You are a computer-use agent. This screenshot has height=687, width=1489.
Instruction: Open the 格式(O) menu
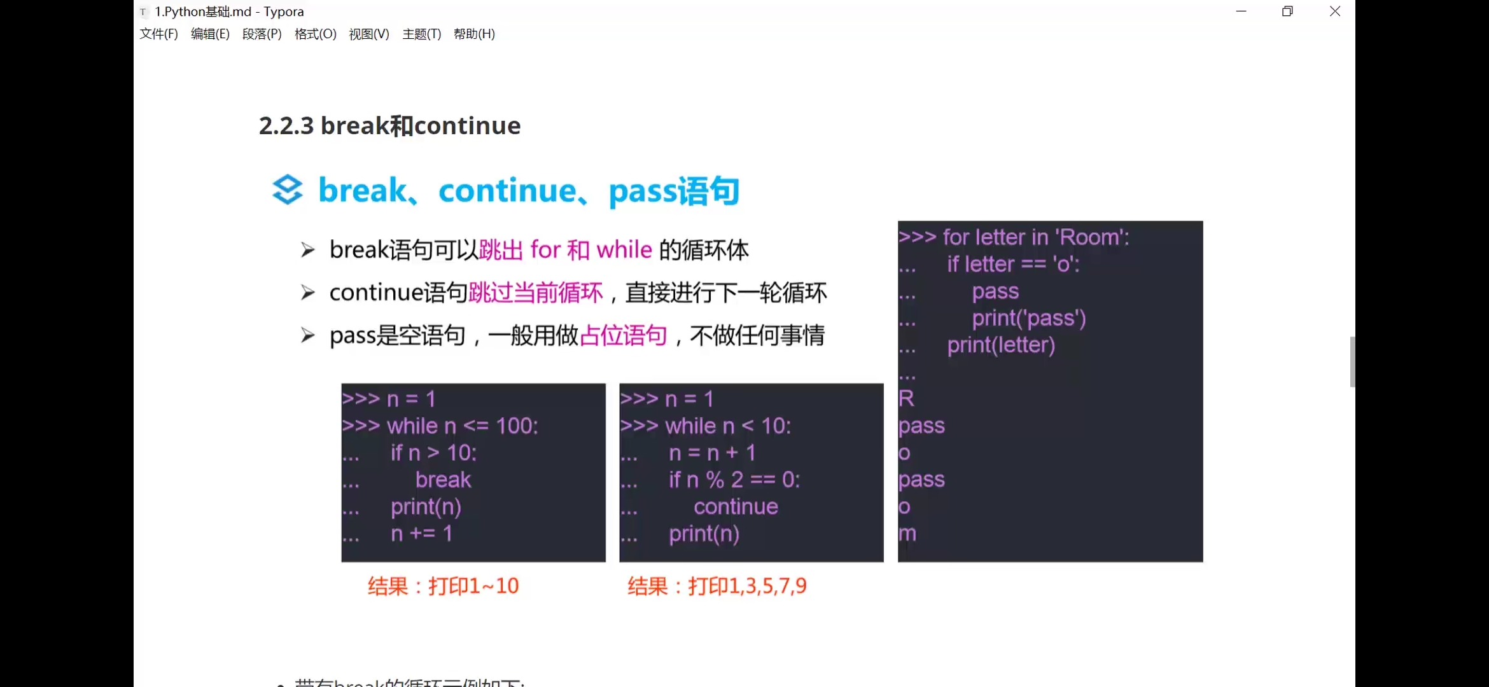point(315,34)
